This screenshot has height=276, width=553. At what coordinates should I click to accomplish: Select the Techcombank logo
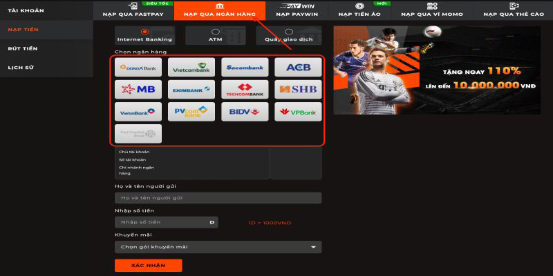(x=245, y=89)
